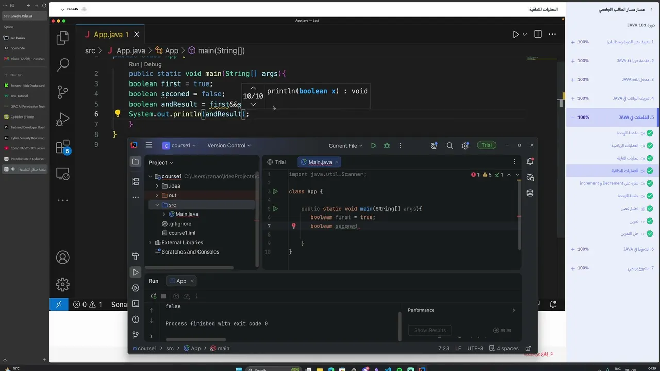Screen dimensions: 660x371
Task: Open IntelliJ Terminal tool window icon
Action: (136, 303)
